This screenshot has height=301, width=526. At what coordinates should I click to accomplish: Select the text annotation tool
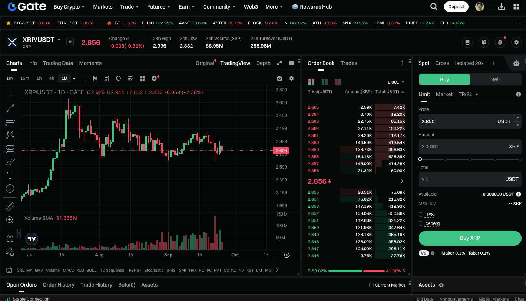click(10, 175)
